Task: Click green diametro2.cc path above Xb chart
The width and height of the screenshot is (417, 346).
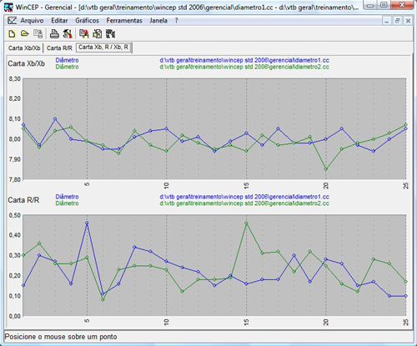Action: (244, 67)
